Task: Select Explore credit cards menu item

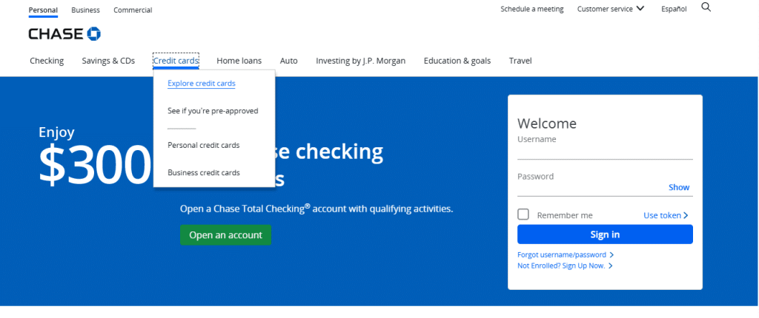Action: pos(202,84)
